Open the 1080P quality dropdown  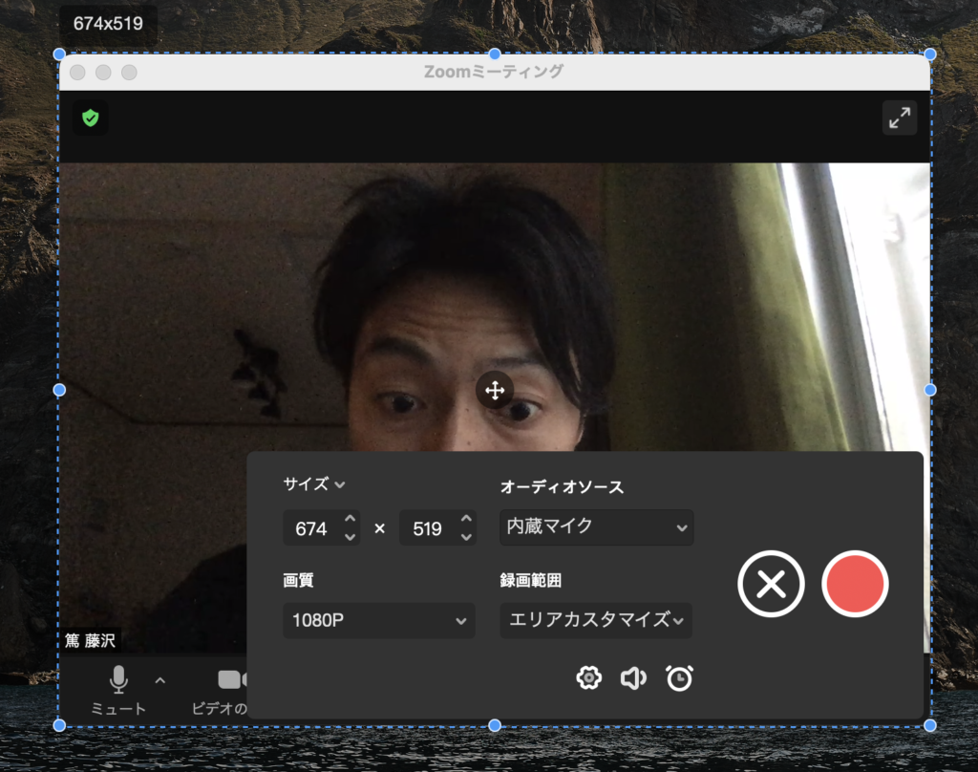378,620
